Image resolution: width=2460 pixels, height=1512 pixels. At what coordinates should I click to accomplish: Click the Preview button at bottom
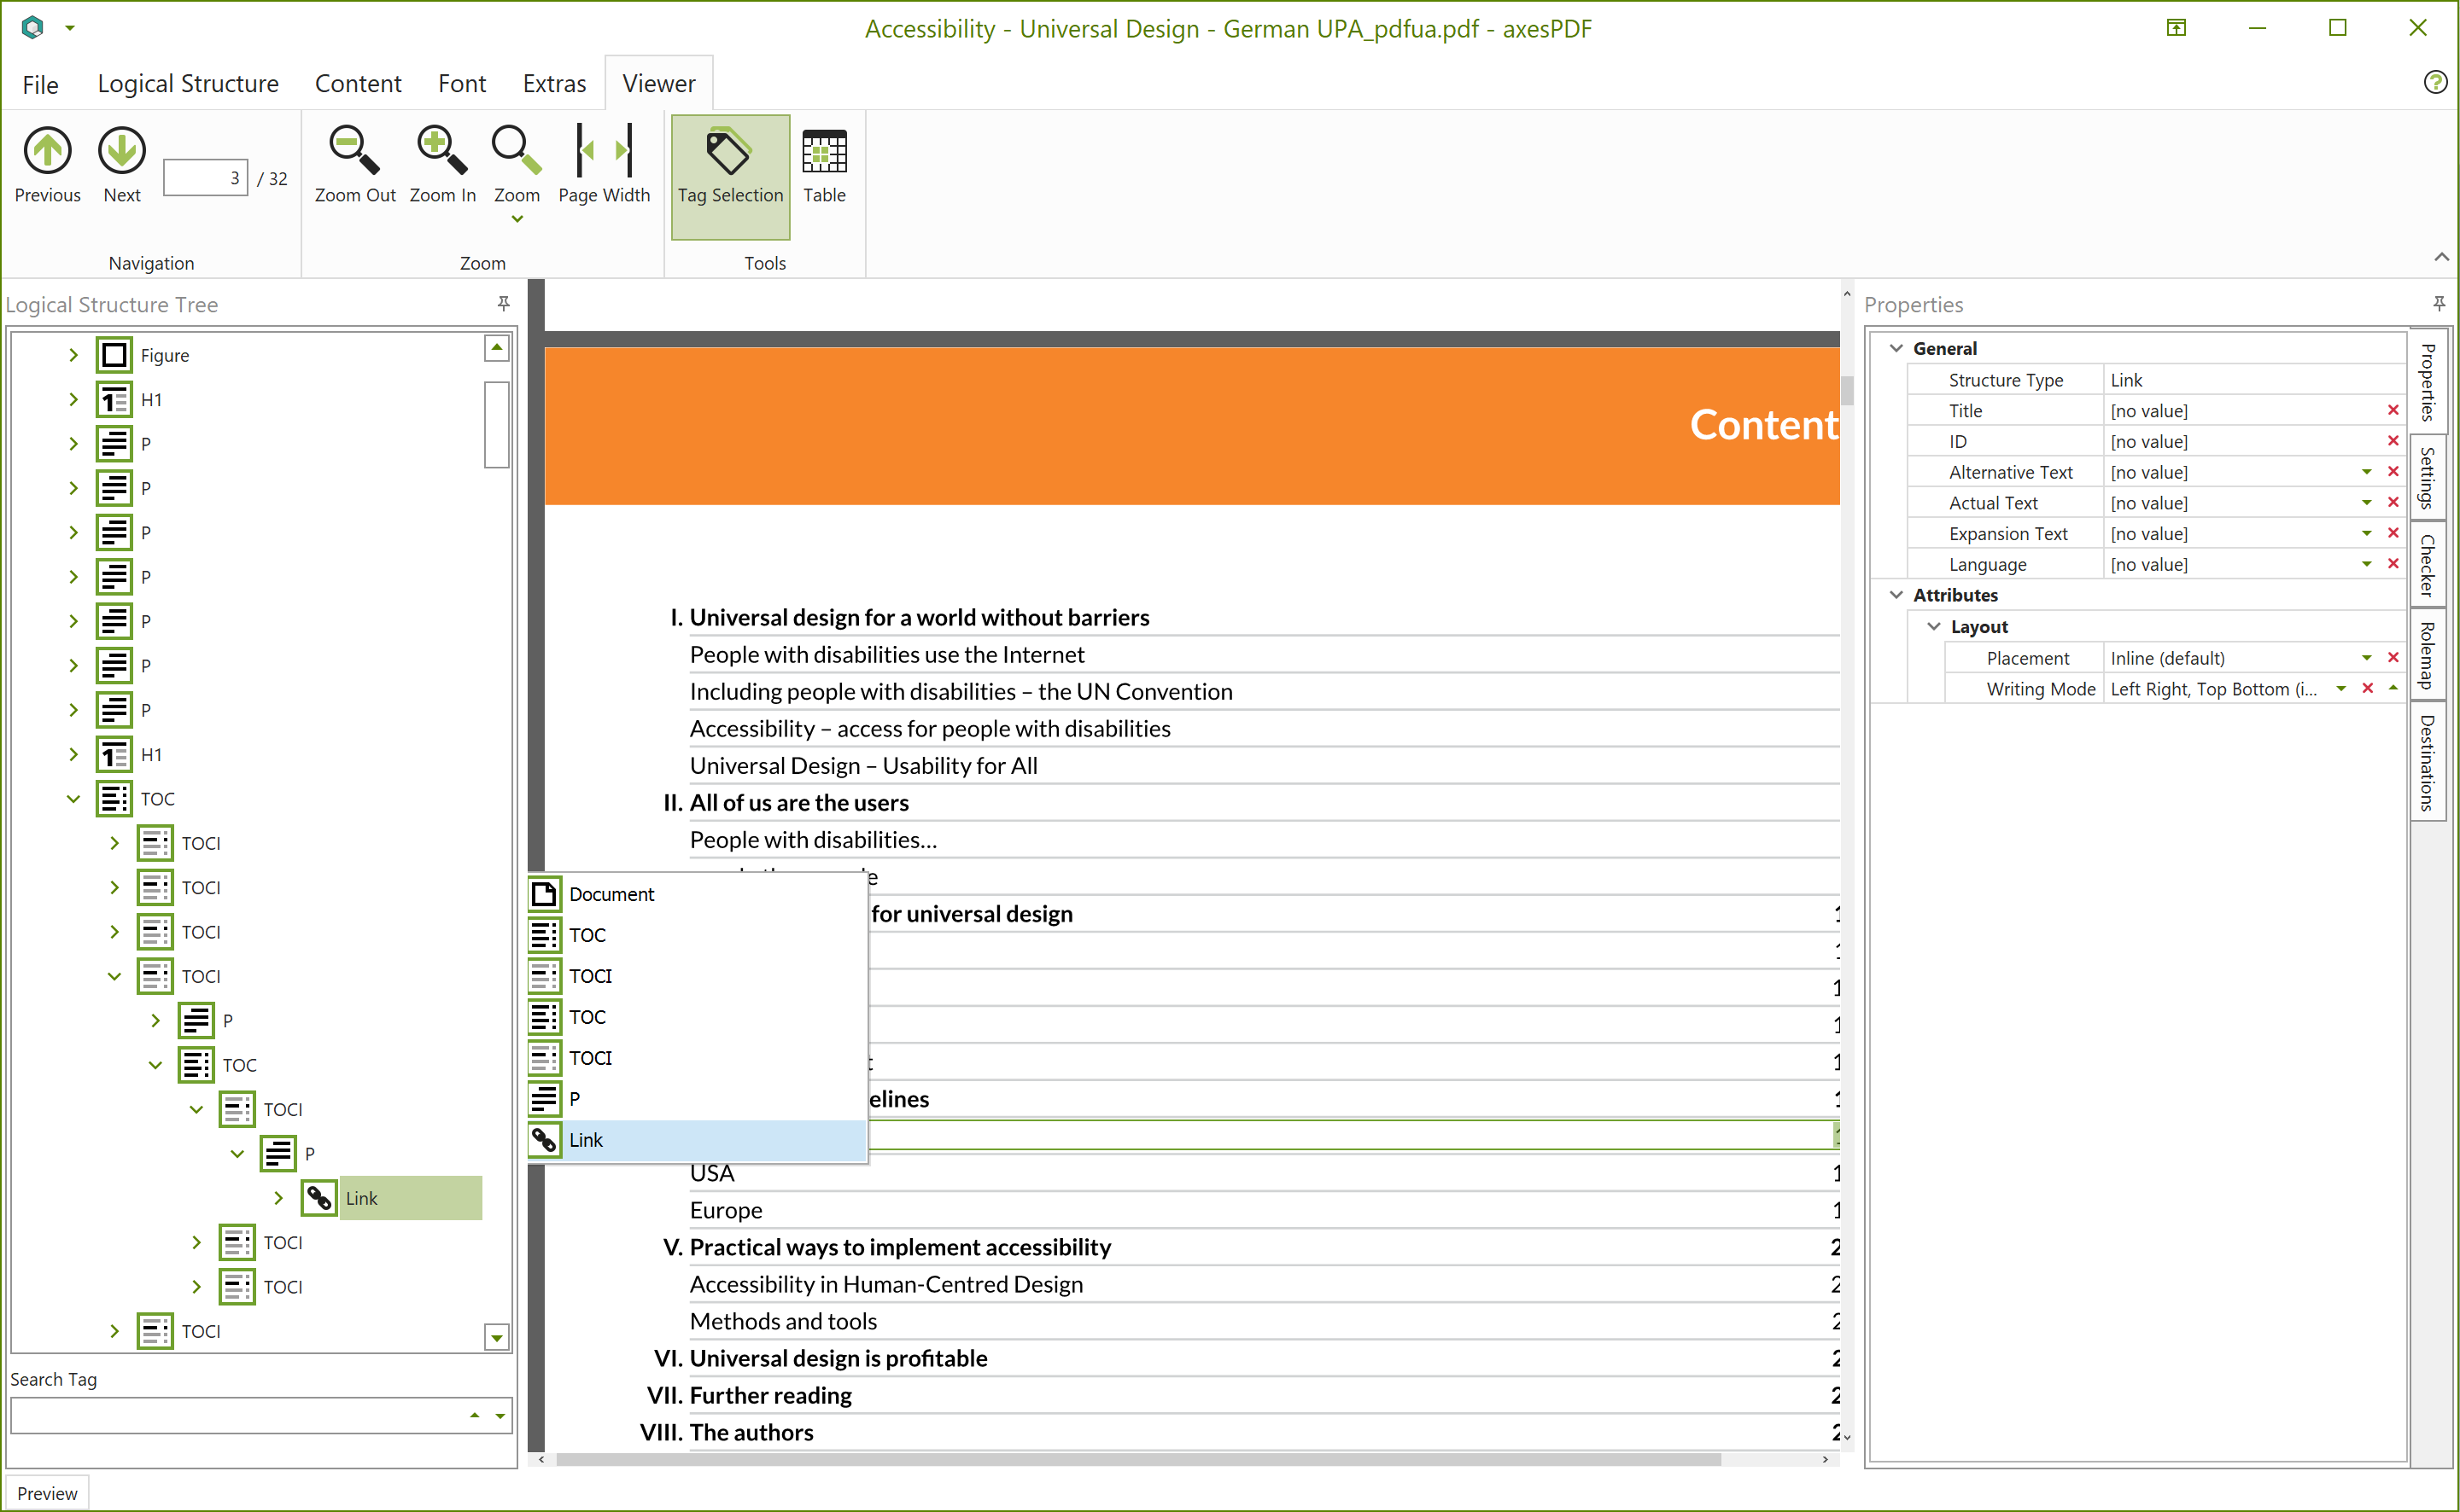tap(47, 1492)
